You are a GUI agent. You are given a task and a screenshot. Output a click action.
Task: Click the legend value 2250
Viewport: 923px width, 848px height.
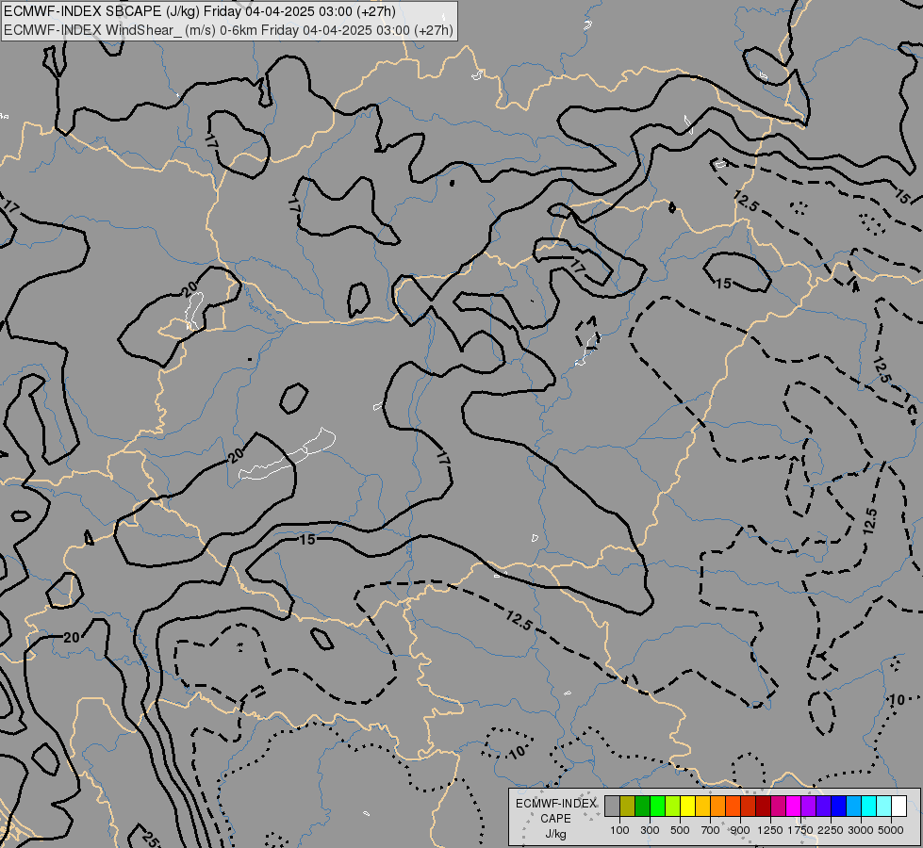(831, 830)
